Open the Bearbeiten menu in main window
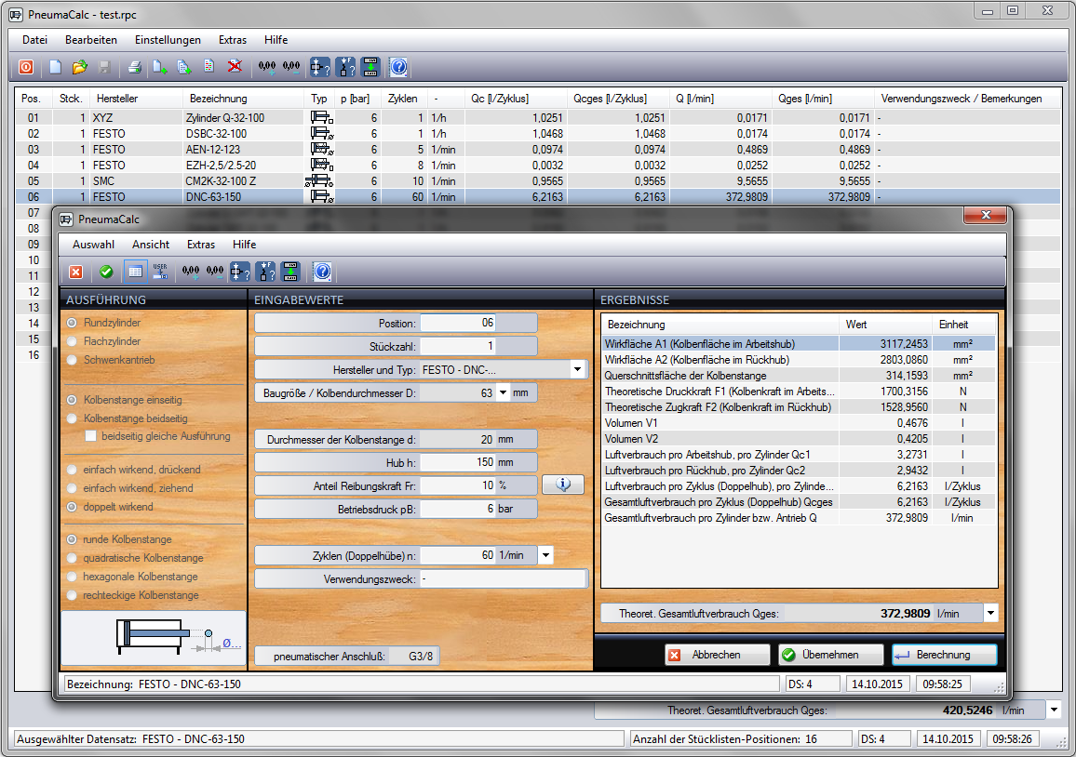The width and height of the screenshot is (1076, 757). coord(91,40)
